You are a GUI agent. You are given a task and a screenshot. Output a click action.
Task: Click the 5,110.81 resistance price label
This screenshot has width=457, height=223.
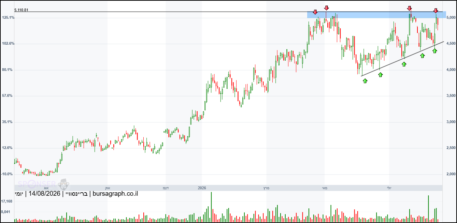pos(21,10)
